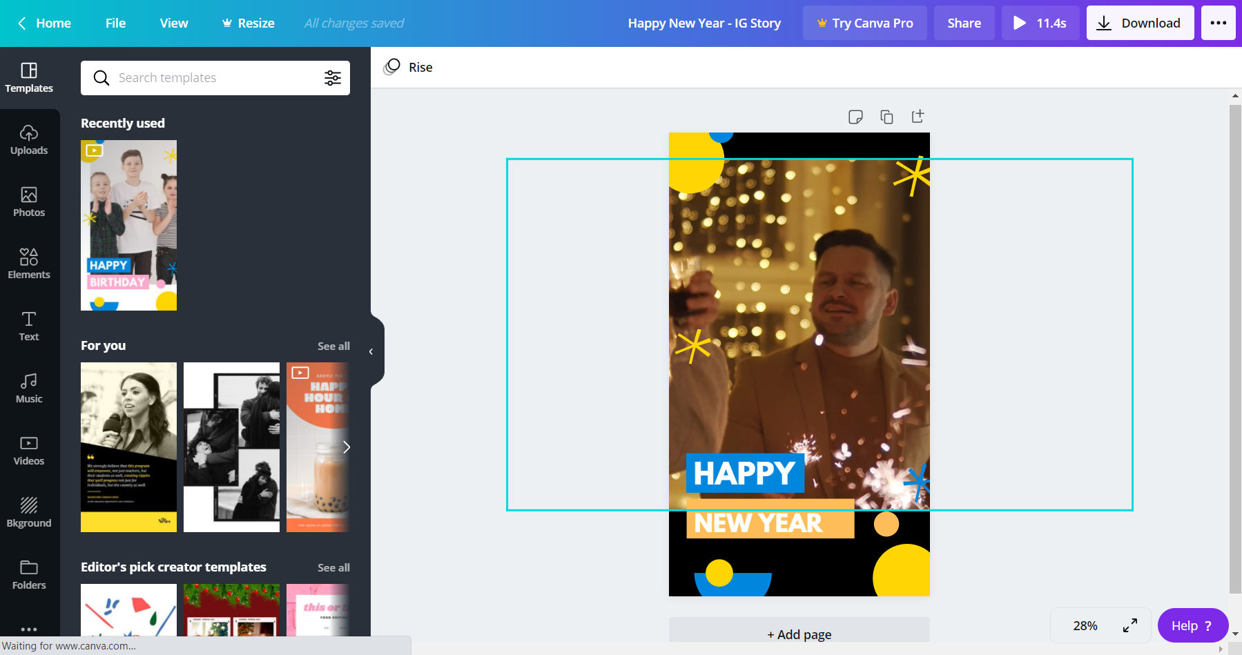Click the Share button
Screen dimensions: 1242x655
964,23
